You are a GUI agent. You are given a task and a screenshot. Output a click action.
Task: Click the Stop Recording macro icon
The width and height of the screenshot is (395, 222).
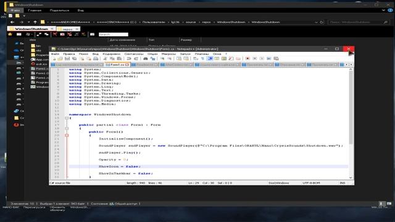[x=255, y=59]
